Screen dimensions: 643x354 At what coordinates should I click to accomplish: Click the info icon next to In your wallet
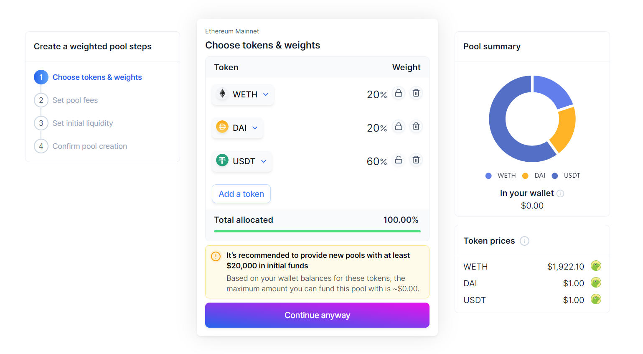click(560, 194)
